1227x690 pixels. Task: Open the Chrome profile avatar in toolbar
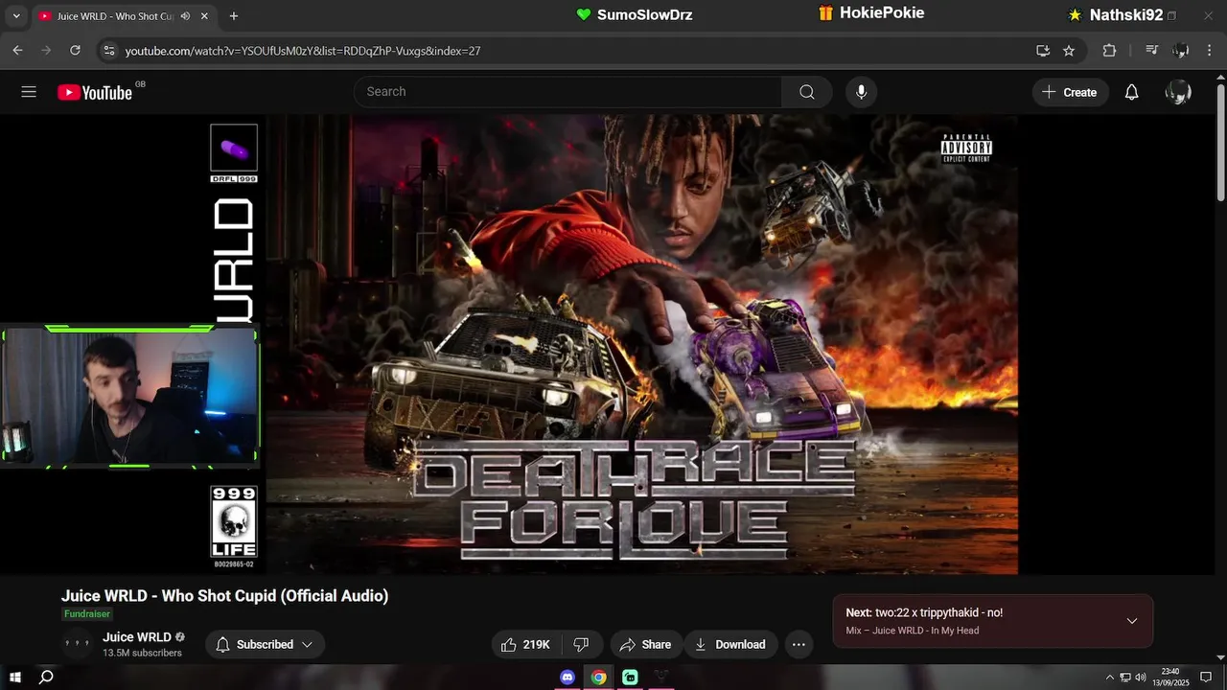coord(1181,51)
